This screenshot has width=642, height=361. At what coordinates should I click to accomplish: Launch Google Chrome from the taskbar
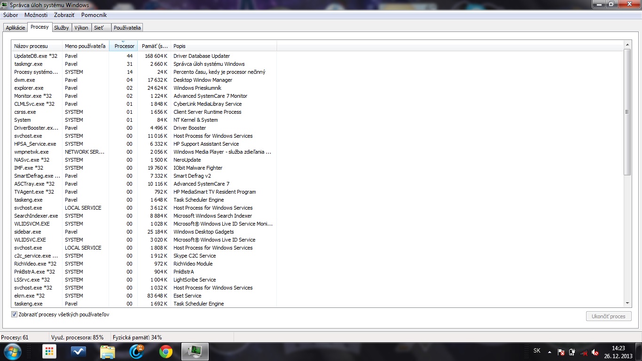pyautogui.click(x=165, y=351)
